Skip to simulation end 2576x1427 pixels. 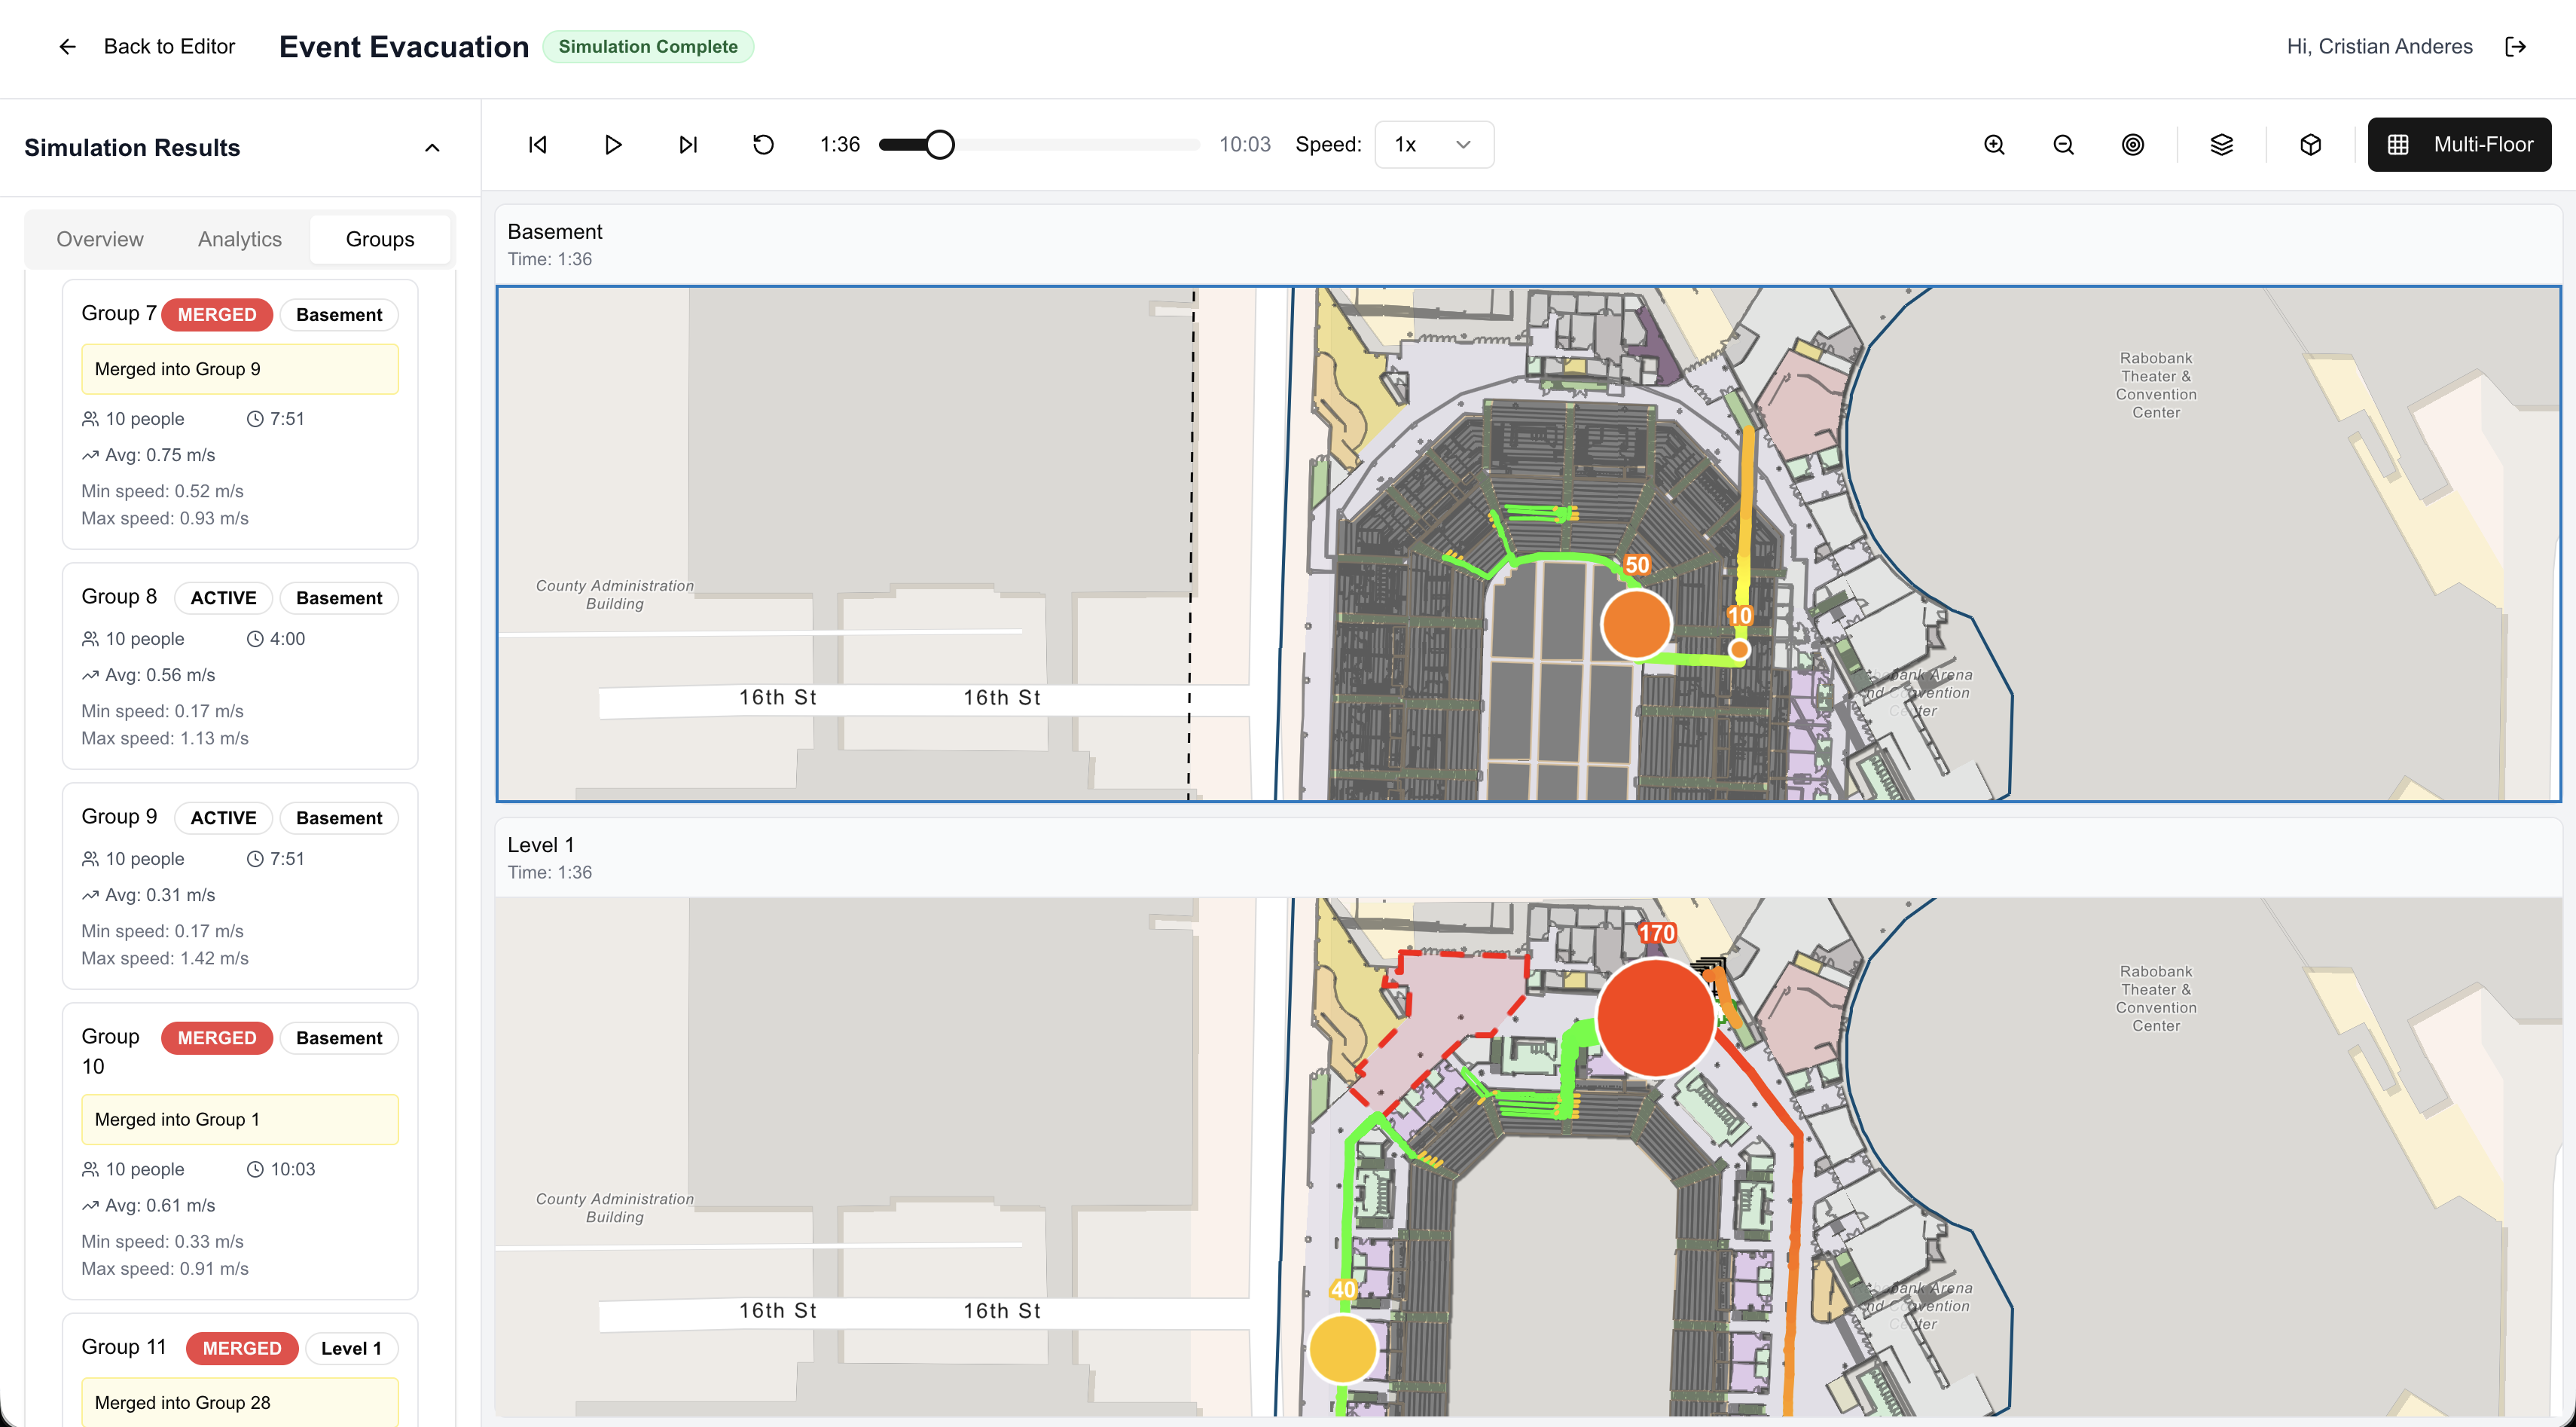pos(688,145)
